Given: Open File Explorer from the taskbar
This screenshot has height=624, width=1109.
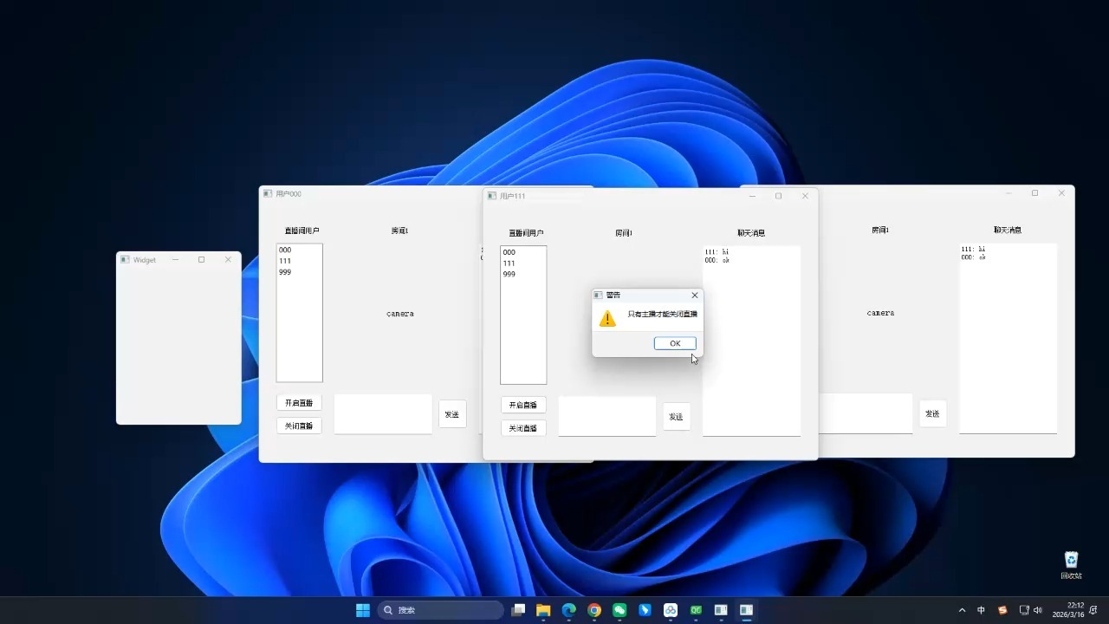Looking at the screenshot, I should 543,610.
